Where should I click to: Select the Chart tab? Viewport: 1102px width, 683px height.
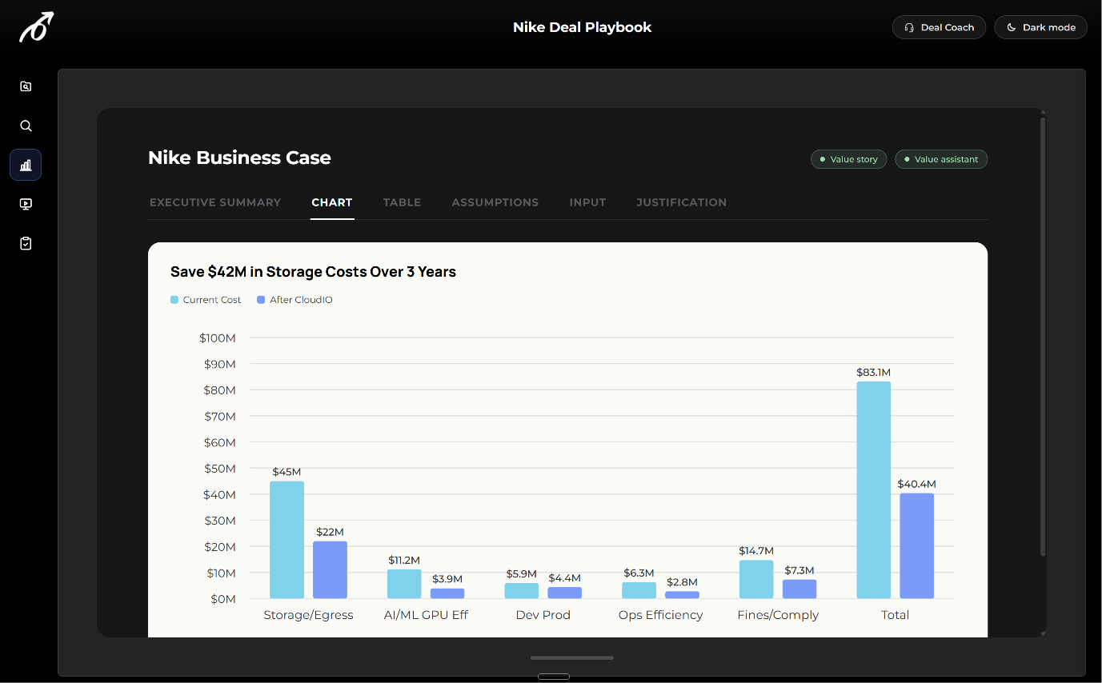[332, 202]
